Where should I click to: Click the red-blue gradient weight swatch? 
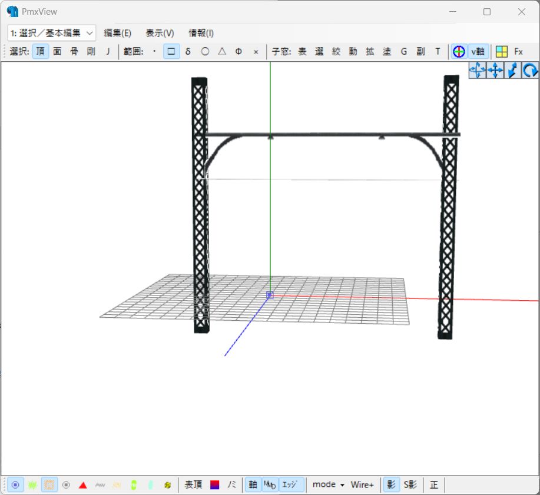(x=214, y=485)
